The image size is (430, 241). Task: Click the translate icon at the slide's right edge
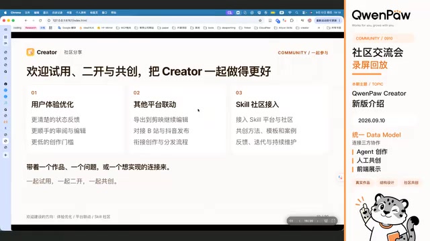341,177
